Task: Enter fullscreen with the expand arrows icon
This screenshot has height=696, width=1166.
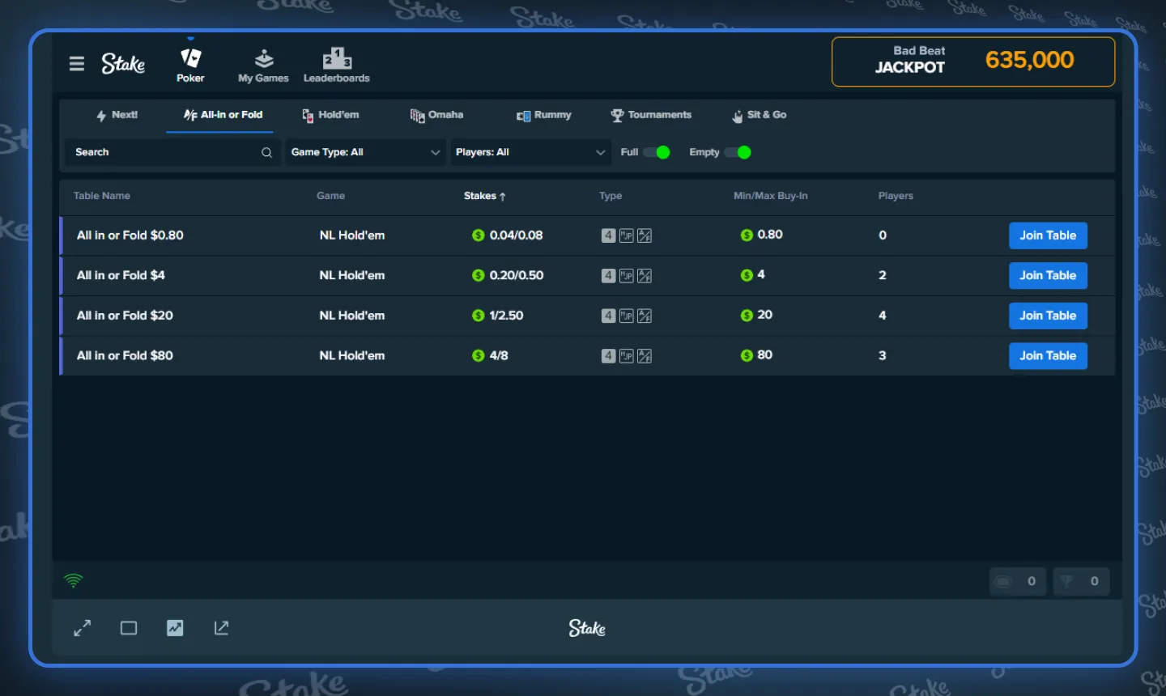Action: [83, 628]
